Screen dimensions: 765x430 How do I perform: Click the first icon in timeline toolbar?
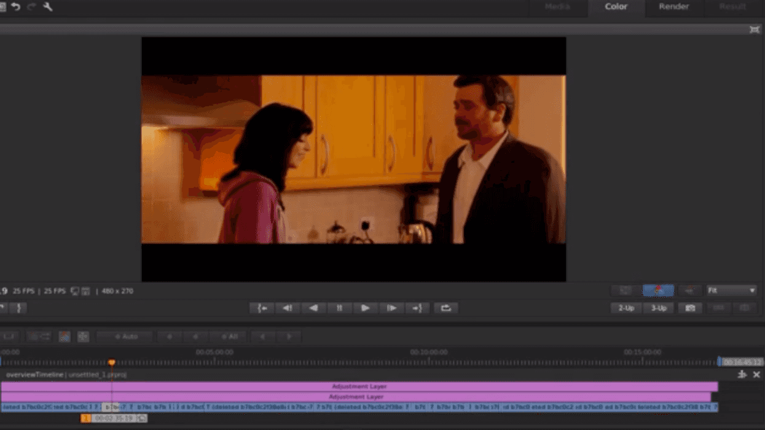point(10,337)
